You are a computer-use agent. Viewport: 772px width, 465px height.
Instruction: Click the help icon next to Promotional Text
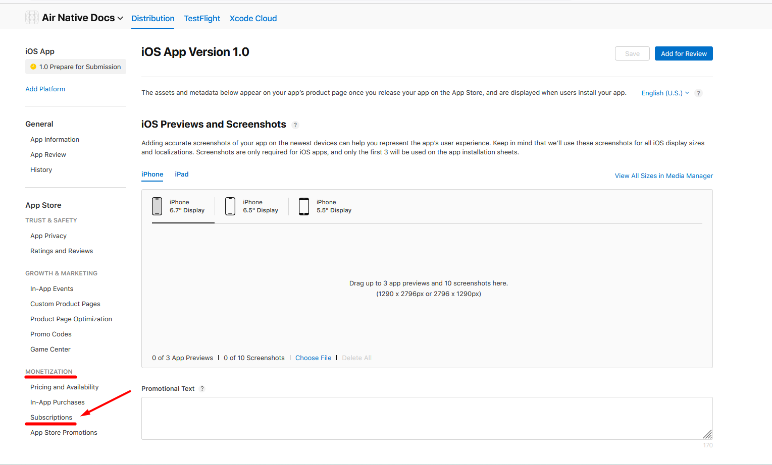tap(202, 388)
